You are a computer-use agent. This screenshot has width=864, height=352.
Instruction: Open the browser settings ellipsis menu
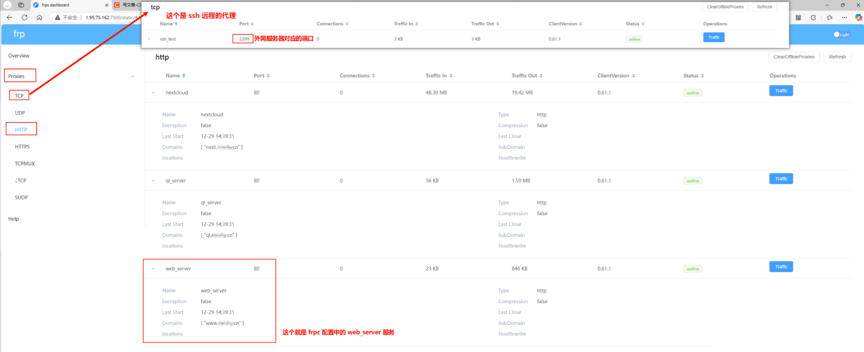844,17
